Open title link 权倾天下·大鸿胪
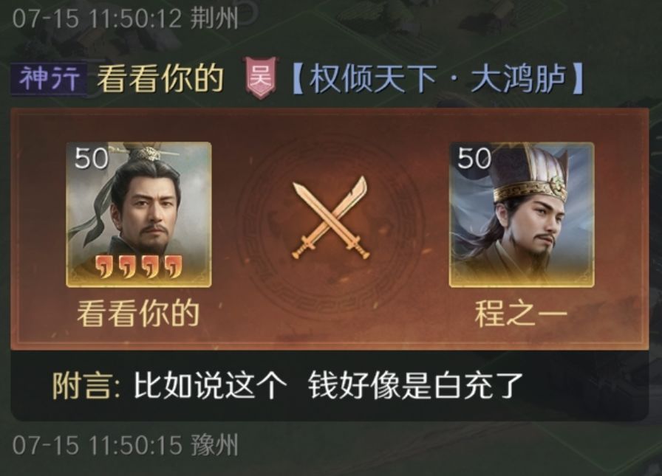The height and width of the screenshot is (476, 662). [x=438, y=78]
